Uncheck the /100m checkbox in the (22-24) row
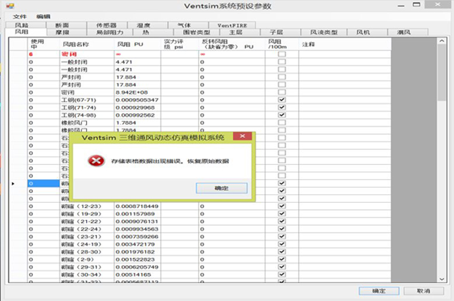The height and width of the screenshot is (301, 454). 281,229
